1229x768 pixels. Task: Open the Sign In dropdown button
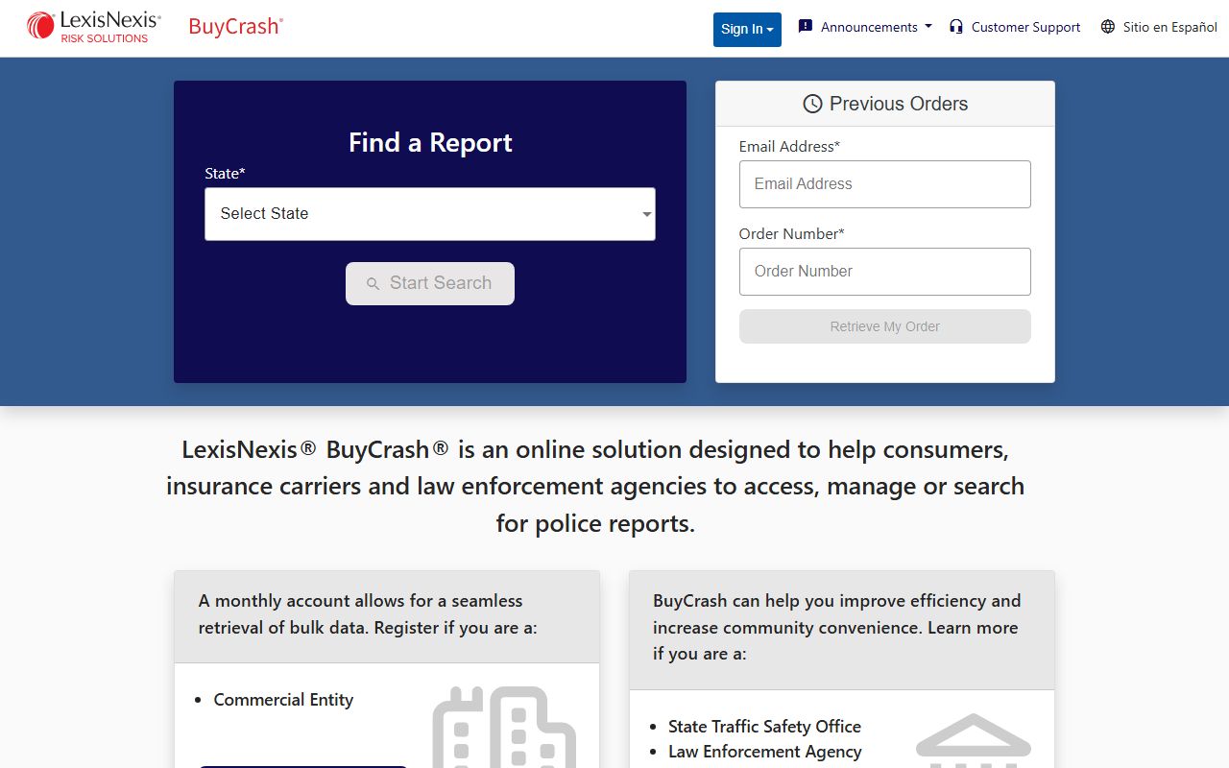747,29
